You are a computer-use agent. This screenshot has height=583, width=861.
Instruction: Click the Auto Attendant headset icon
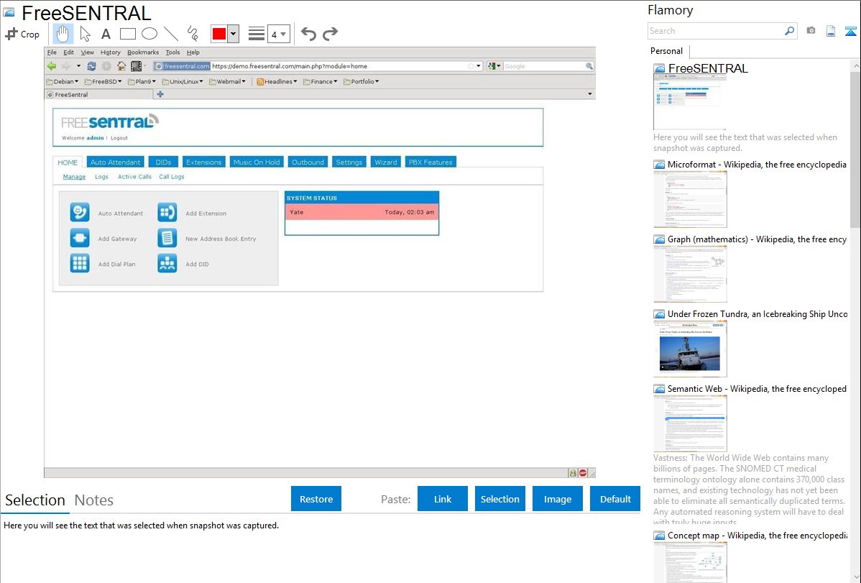80,212
